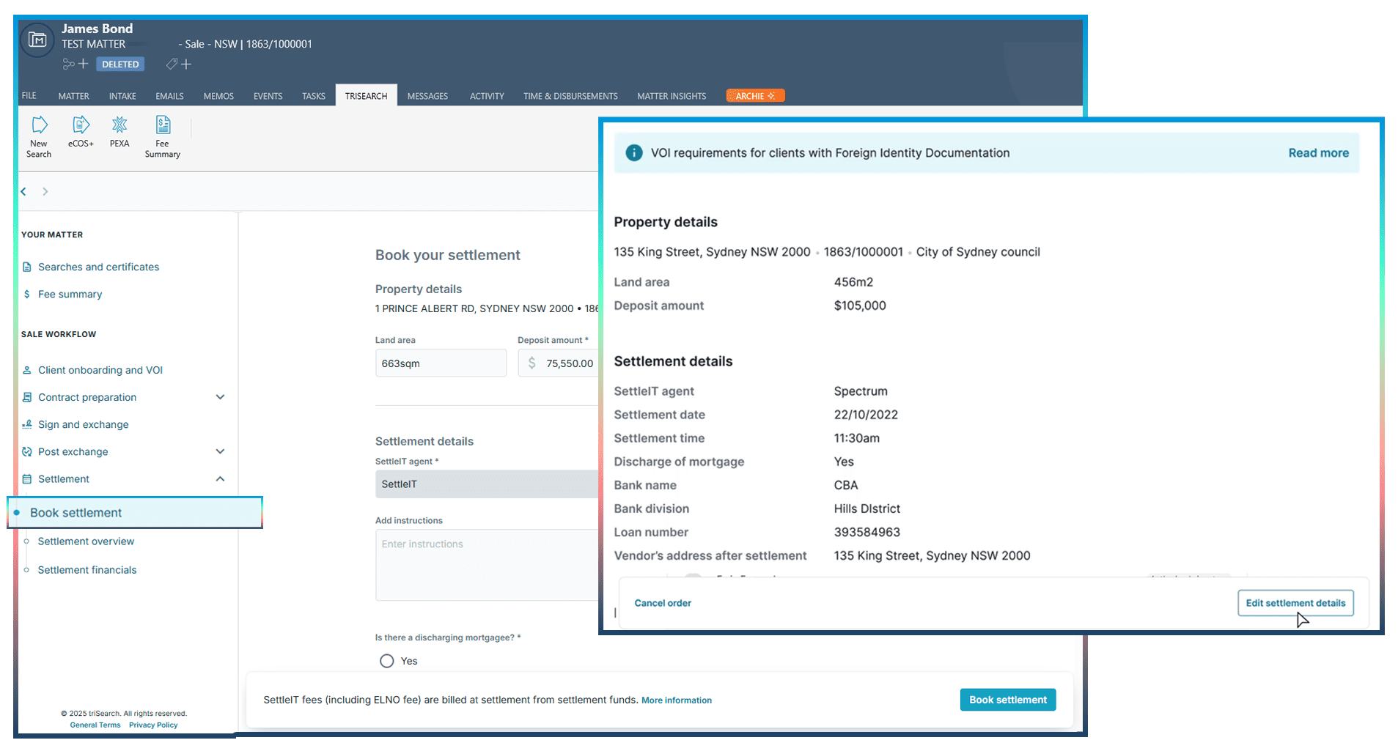Open the ARCHIE tab
The image size is (1398, 751).
[x=755, y=96]
